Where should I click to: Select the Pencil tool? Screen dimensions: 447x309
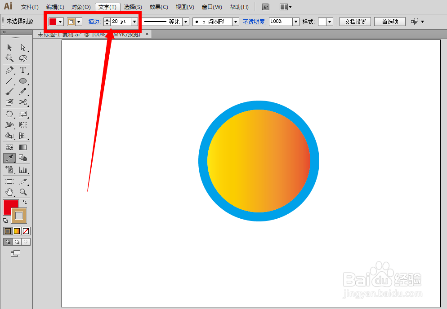[23, 92]
